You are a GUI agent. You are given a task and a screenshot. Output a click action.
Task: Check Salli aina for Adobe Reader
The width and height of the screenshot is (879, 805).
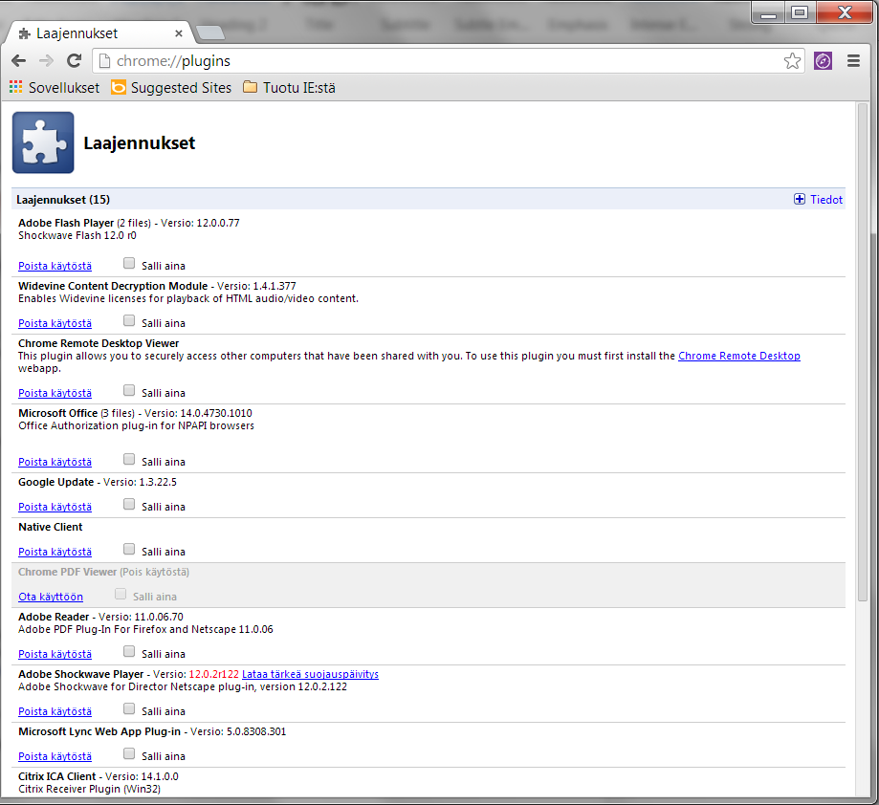[129, 651]
